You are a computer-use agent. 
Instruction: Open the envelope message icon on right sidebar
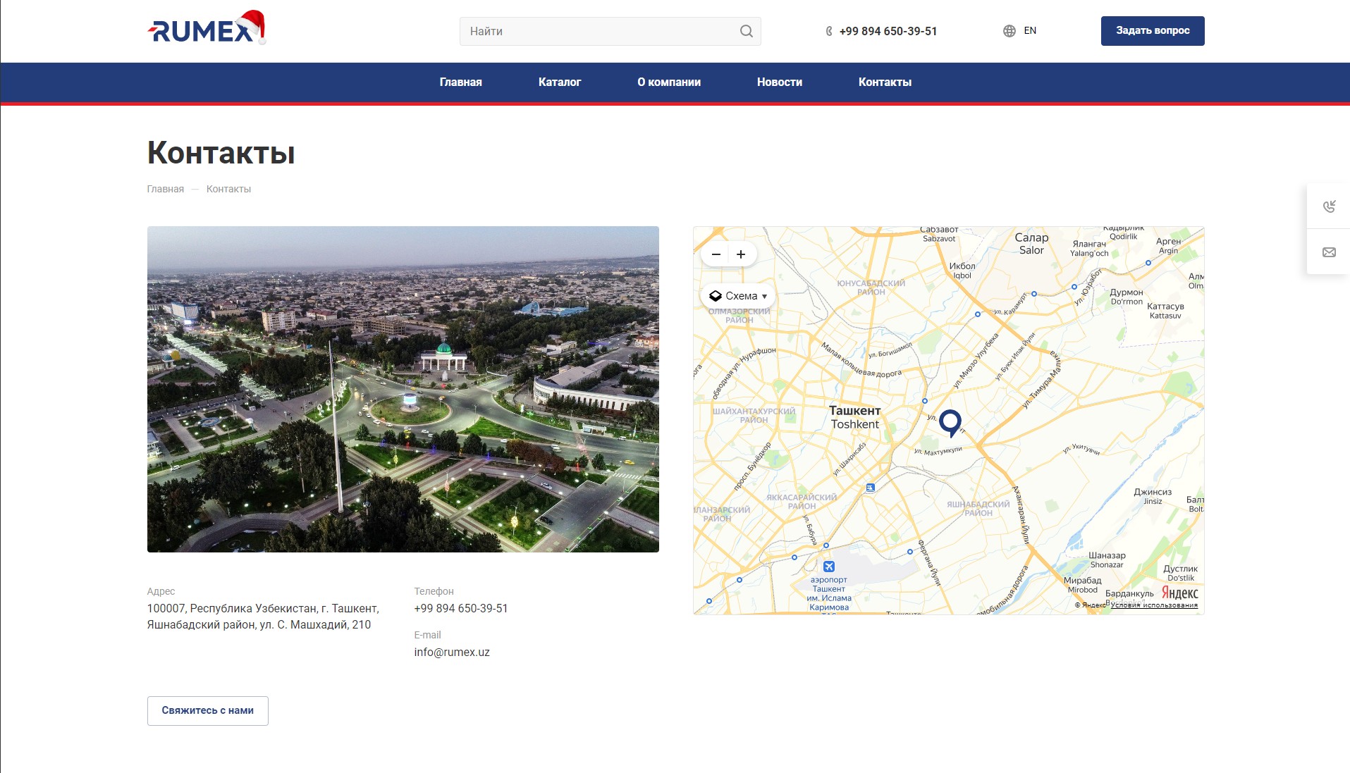pos(1329,252)
